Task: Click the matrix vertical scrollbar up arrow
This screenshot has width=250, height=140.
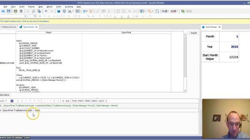Action: 185,35
